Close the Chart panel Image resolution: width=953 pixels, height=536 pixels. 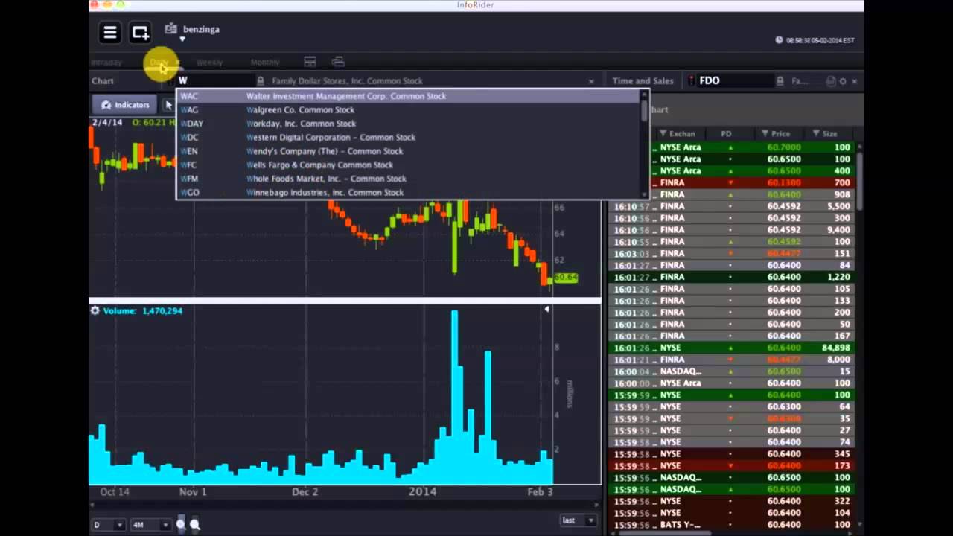click(591, 81)
